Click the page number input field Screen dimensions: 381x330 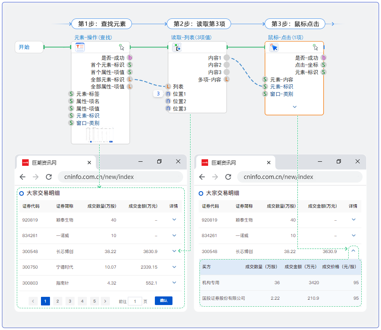(x=135, y=301)
